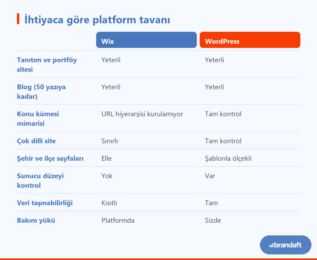This screenshot has width=317, height=260.
Task: Click the title "İhtiyaca göre platform tavanı"
Action: (x=97, y=20)
